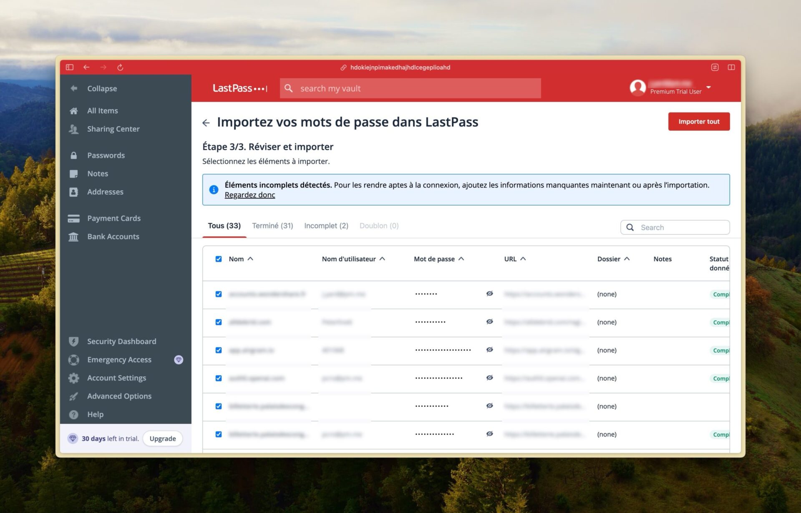801x513 pixels.
Task: Uncheck the fifth row, which has no username
Action: click(x=219, y=406)
